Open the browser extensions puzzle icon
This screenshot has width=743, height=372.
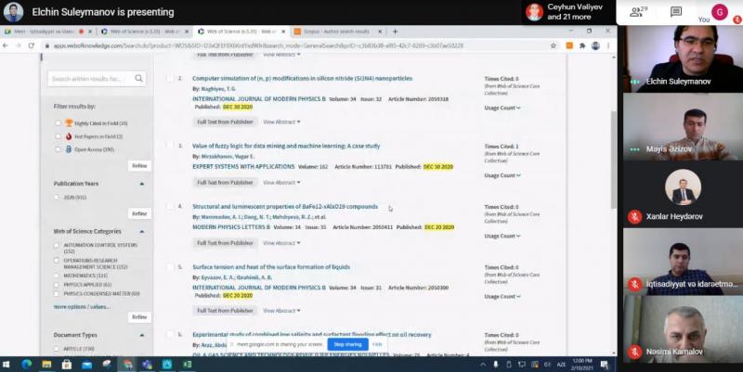click(582, 45)
